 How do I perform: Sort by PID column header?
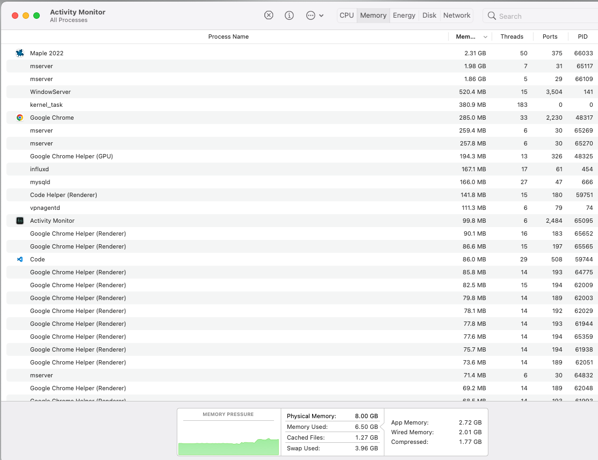coord(582,36)
